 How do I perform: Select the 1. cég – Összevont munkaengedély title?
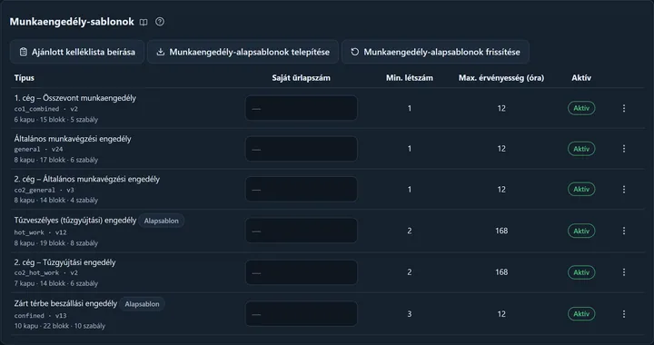(x=75, y=98)
